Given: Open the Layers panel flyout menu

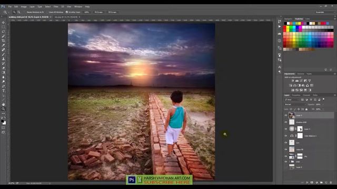Looking at the screenshot, I should pos(335,95).
